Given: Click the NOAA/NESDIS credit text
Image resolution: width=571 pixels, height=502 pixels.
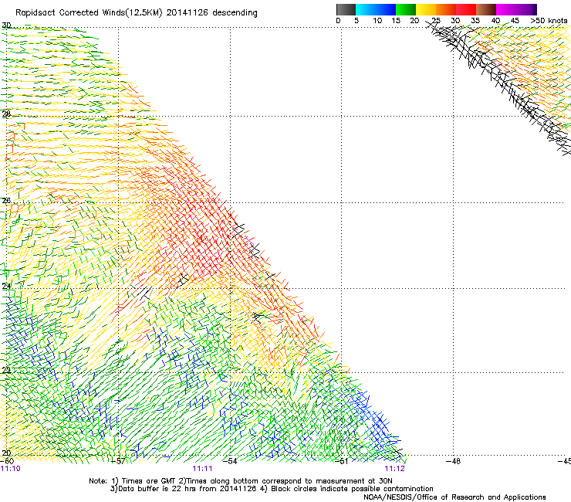Looking at the screenshot, I should 454,497.
